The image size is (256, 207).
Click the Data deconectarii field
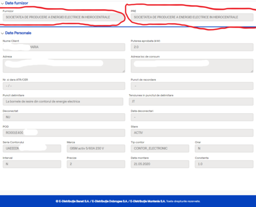(x=192, y=117)
